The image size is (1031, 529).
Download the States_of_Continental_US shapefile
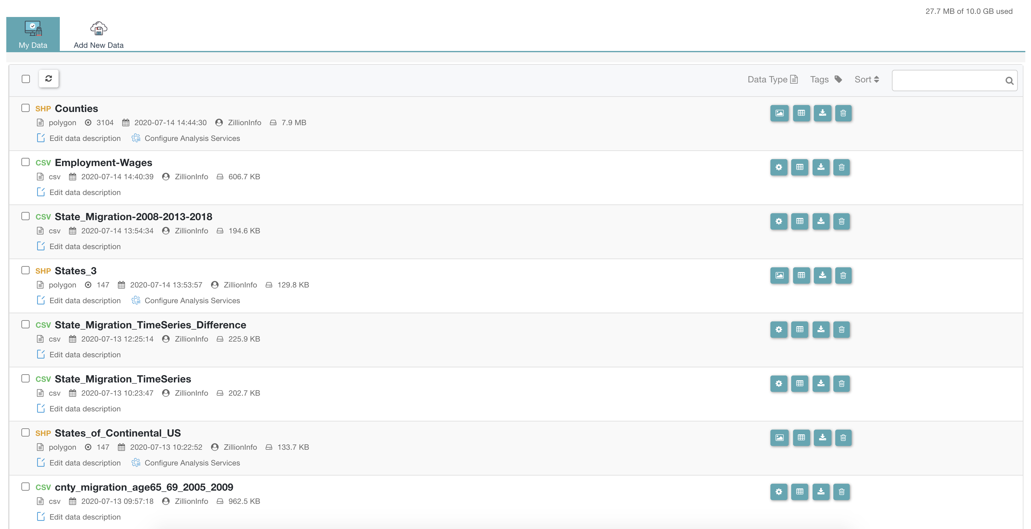click(x=822, y=437)
